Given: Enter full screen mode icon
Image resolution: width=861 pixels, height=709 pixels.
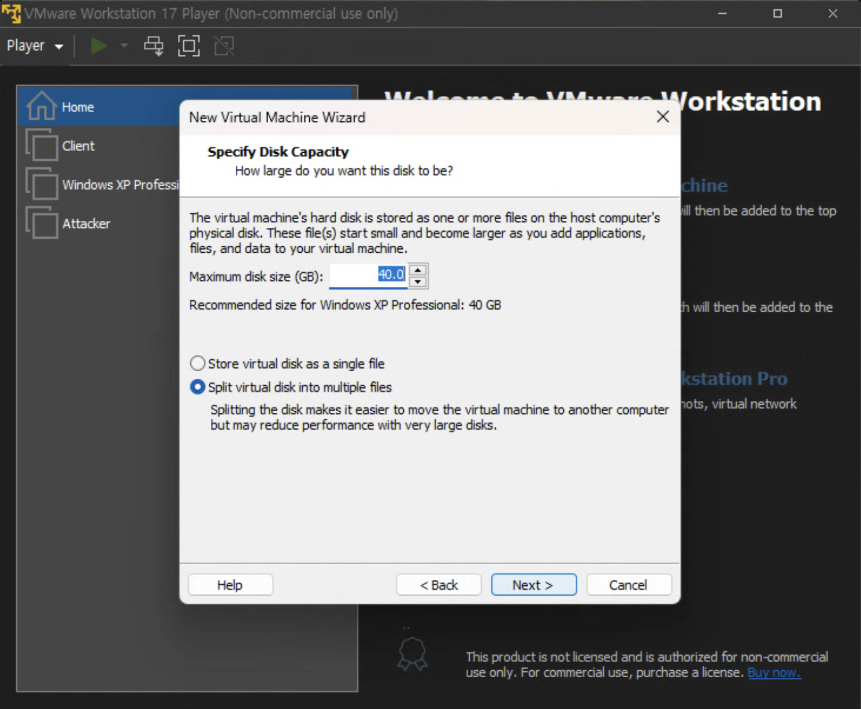Looking at the screenshot, I should pos(189,46).
